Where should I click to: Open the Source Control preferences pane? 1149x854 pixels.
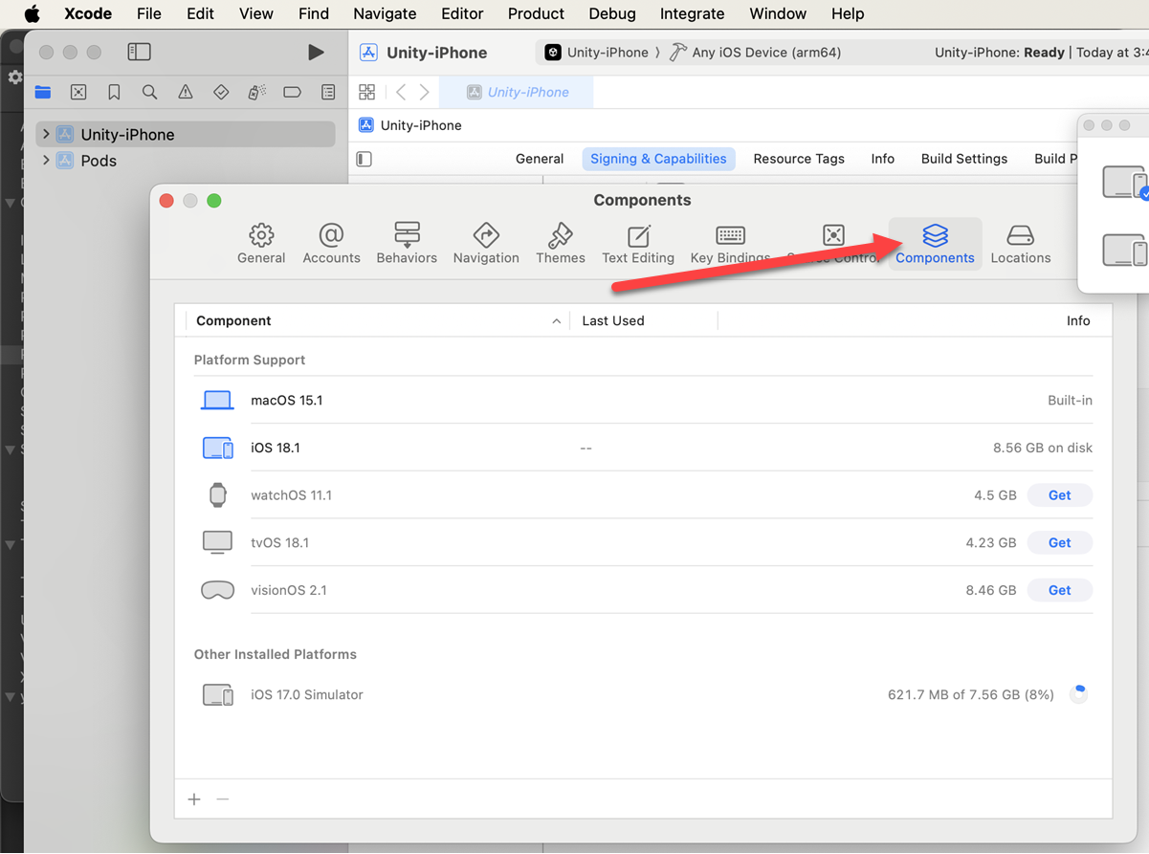(x=833, y=244)
